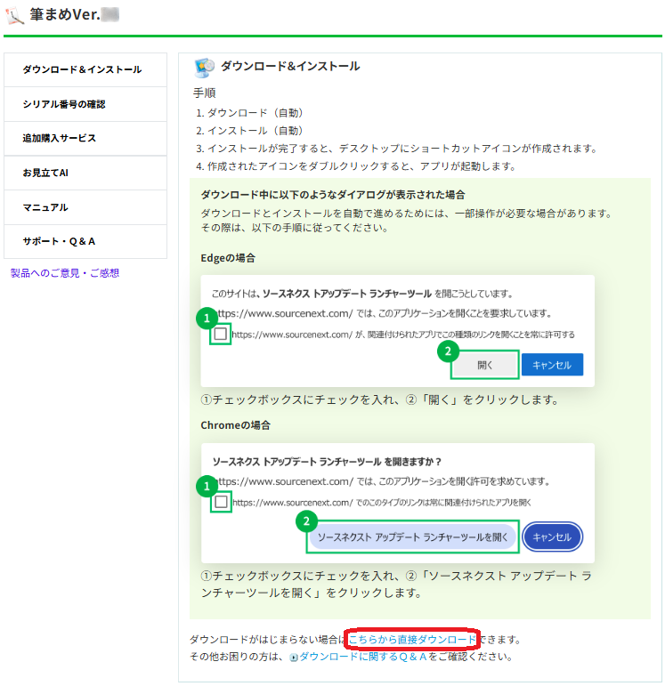
Task: Click ソースネクスト アップデート ランチャーツールを開く button
Action: [412, 537]
